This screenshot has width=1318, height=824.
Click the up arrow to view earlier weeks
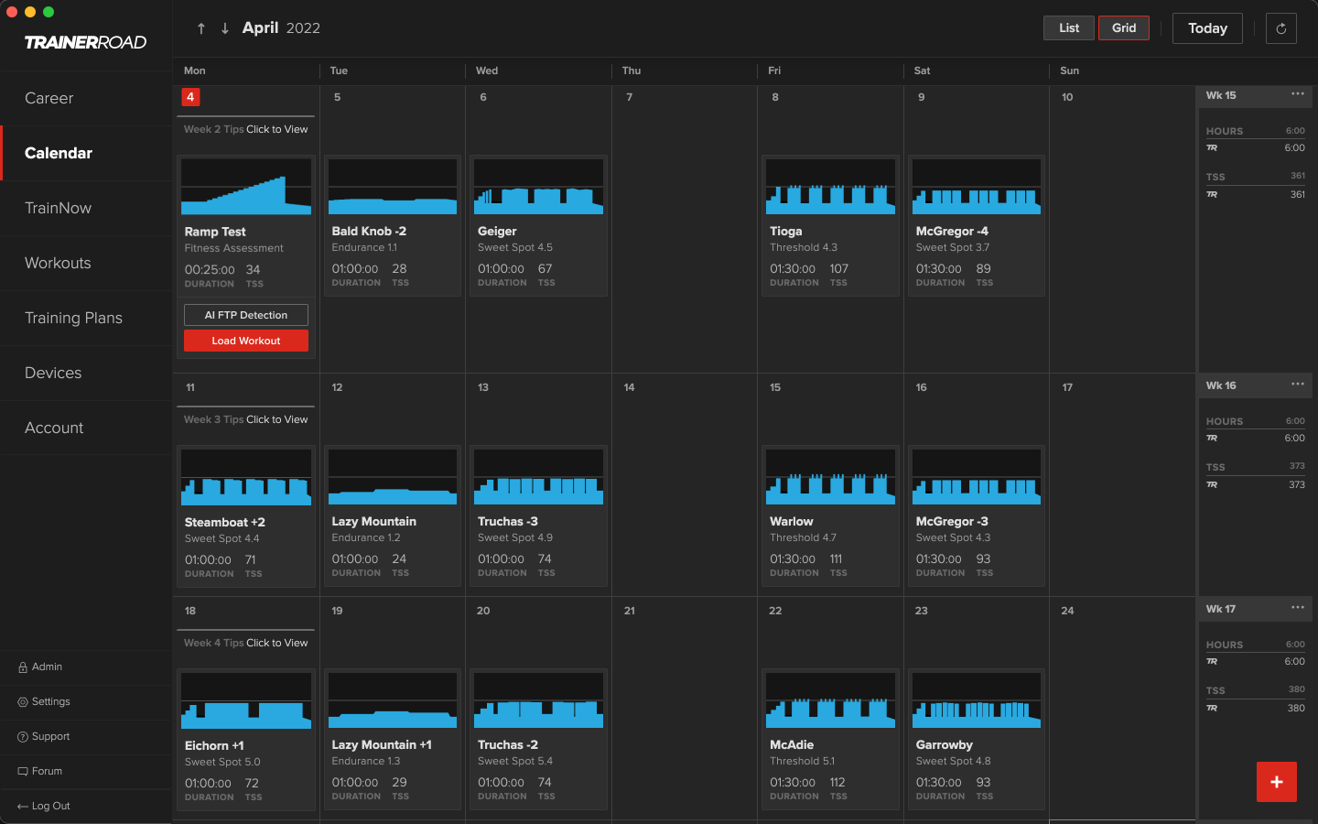[x=201, y=28]
